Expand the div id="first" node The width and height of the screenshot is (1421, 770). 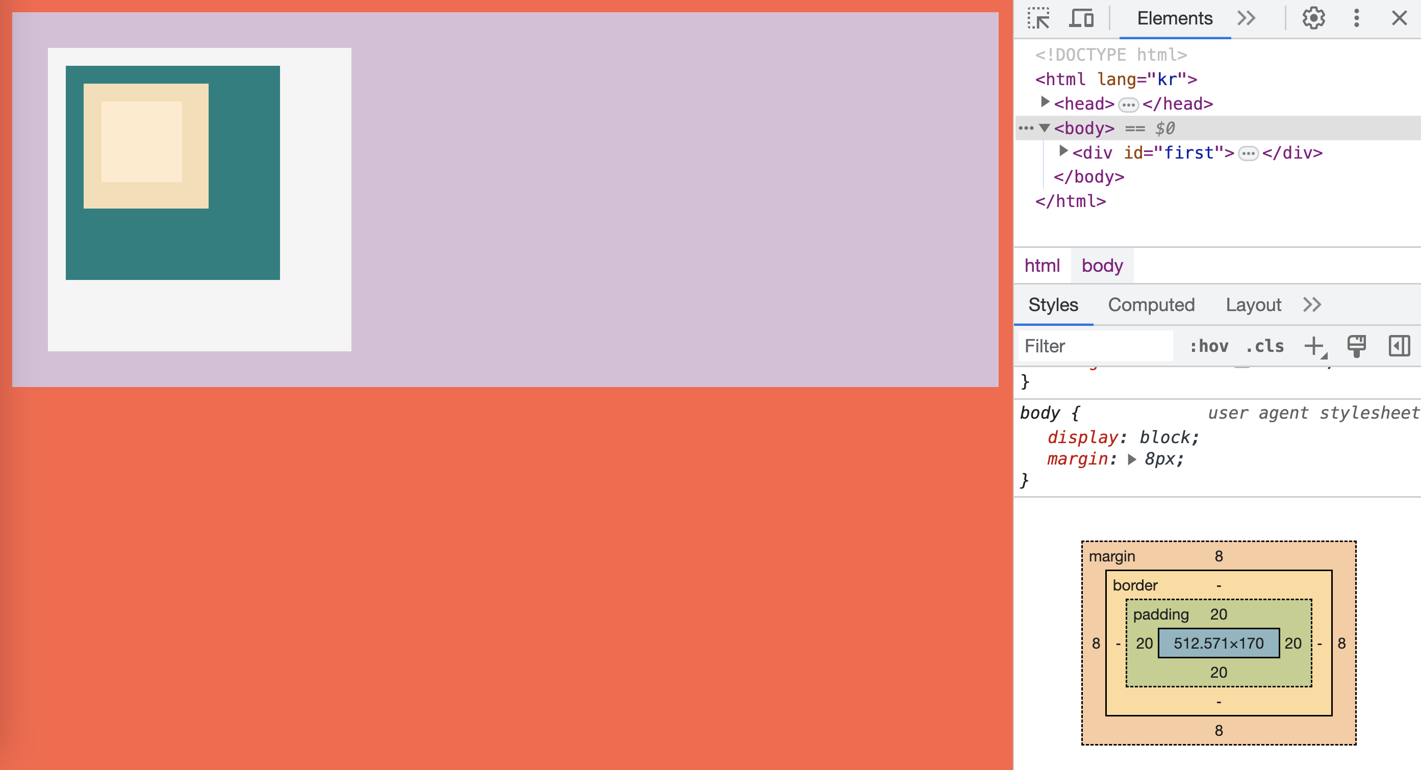pos(1063,151)
